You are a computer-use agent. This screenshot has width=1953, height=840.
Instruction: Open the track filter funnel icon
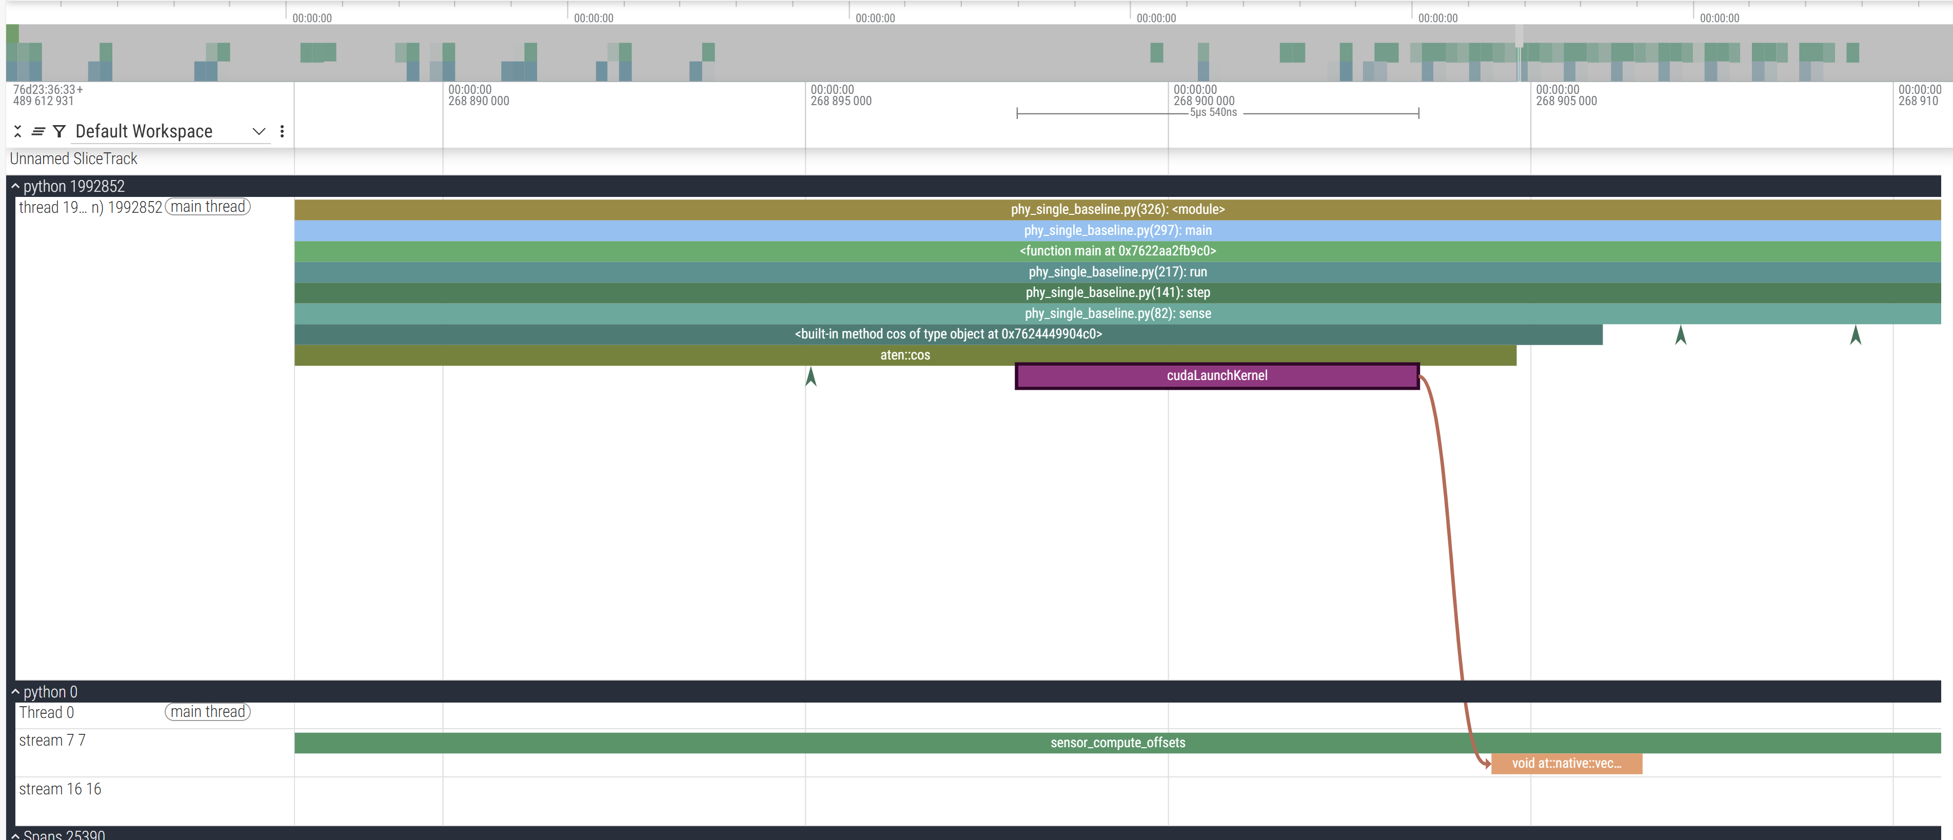59,131
